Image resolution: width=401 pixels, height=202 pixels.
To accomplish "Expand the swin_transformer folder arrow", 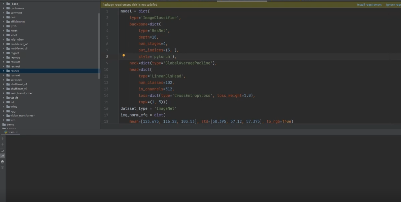I will [3, 93].
